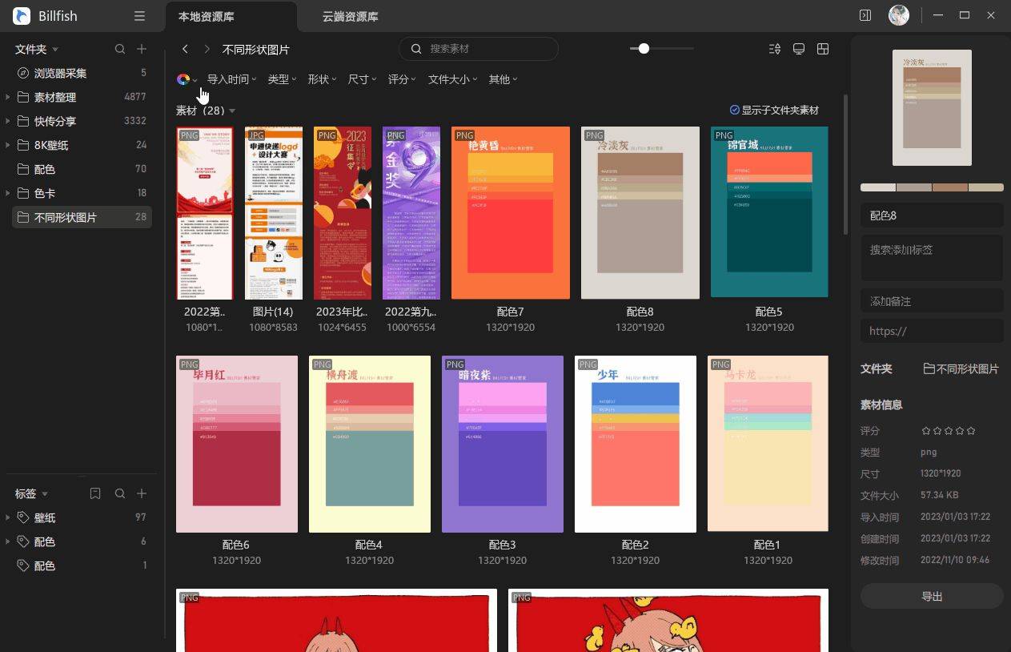Toggle 显示子文件夹素材 checkbox
The image size is (1011, 652).
(735, 111)
